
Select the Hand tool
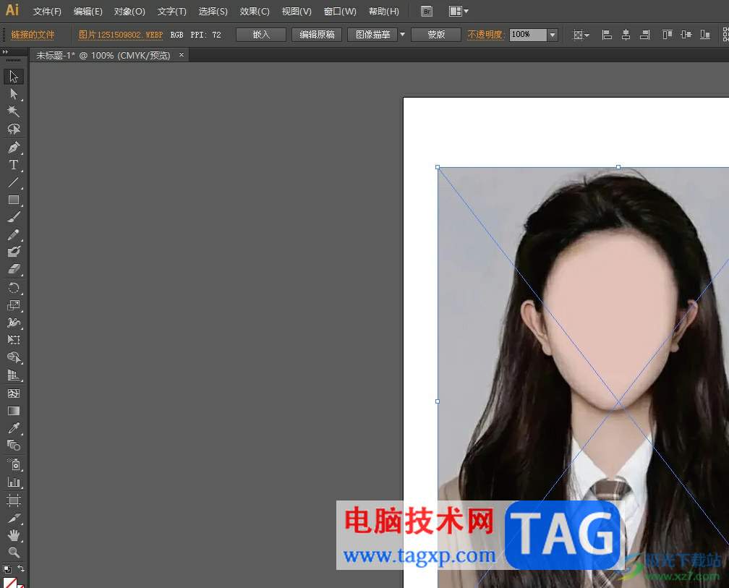pos(14,535)
